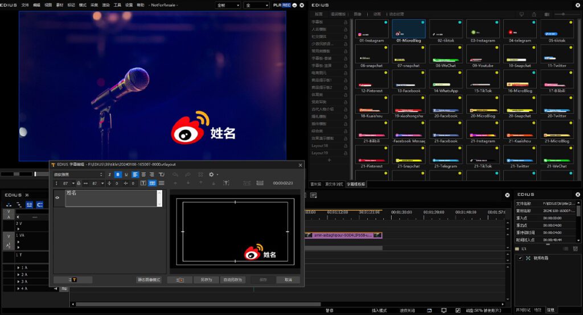Align subtitle text left

pyautogui.click(x=135, y=175)
